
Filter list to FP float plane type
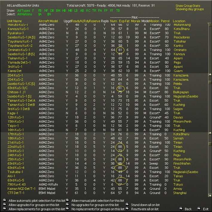click(106, 10)
